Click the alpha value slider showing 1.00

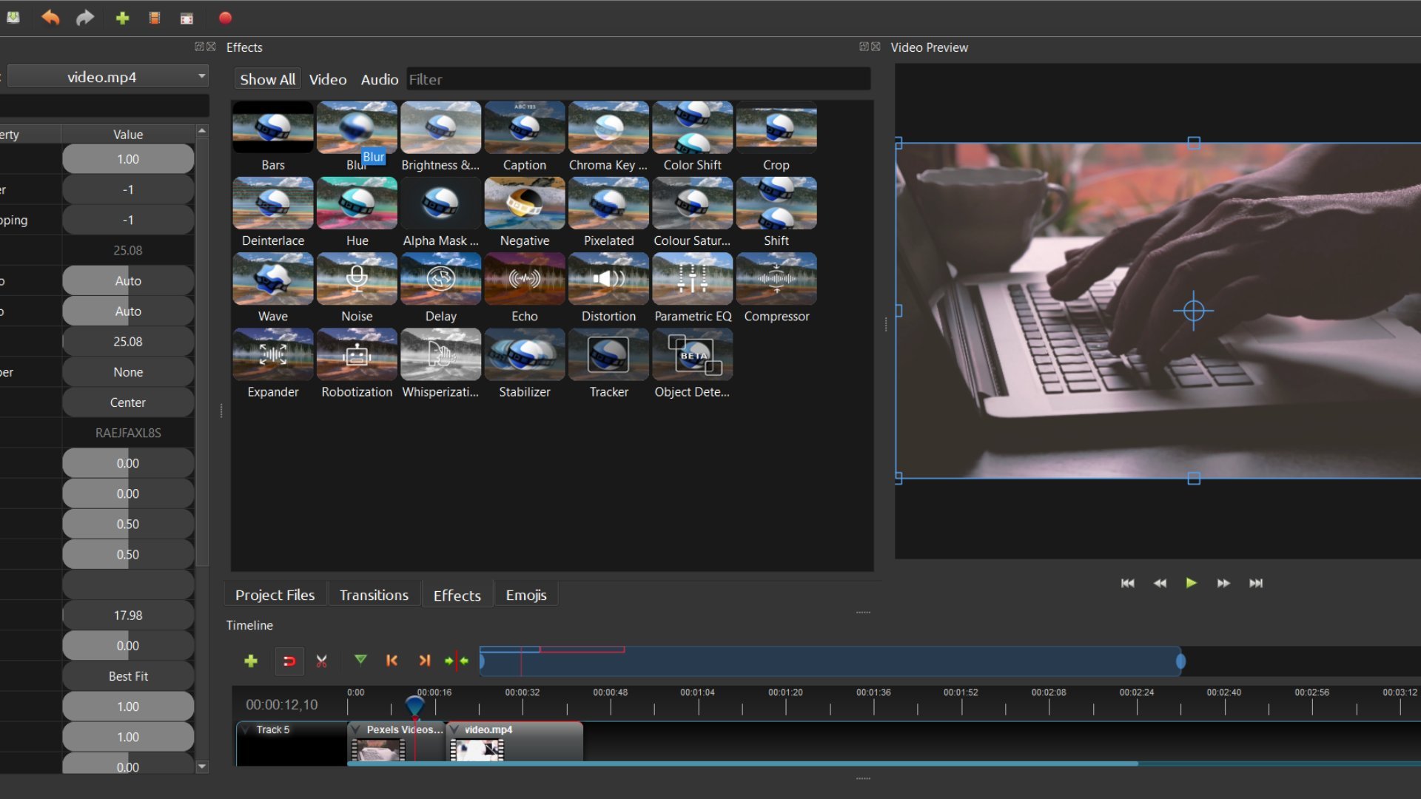(128, 159)
